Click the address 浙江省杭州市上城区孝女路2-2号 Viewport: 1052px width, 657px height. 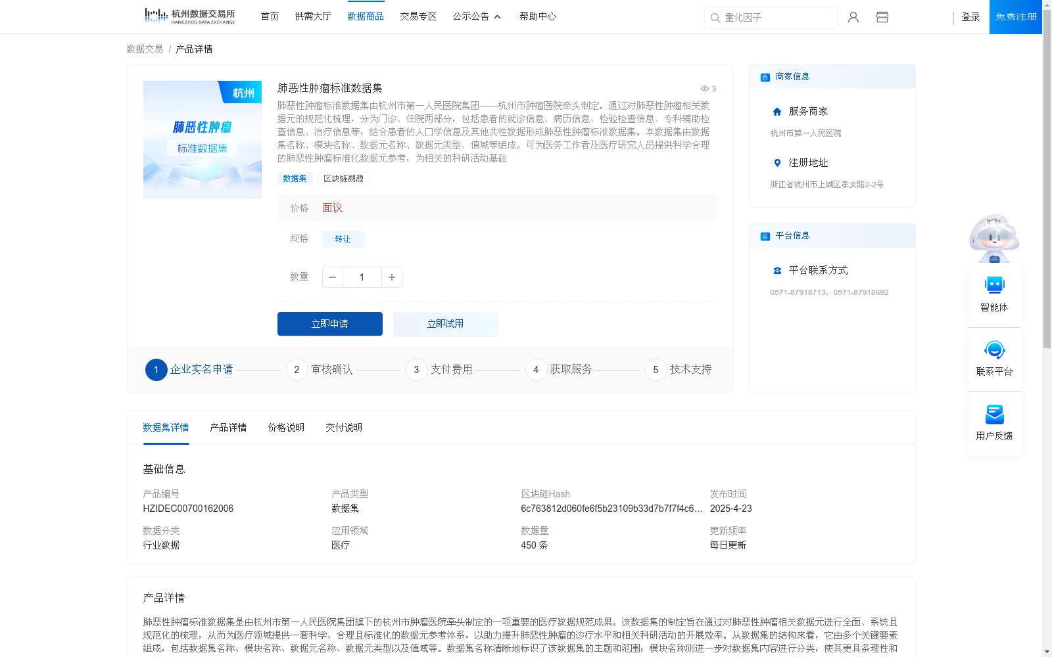826,185
